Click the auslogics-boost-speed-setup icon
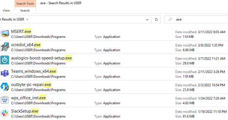This screenshot has height=120, width=228. point(4,60)
